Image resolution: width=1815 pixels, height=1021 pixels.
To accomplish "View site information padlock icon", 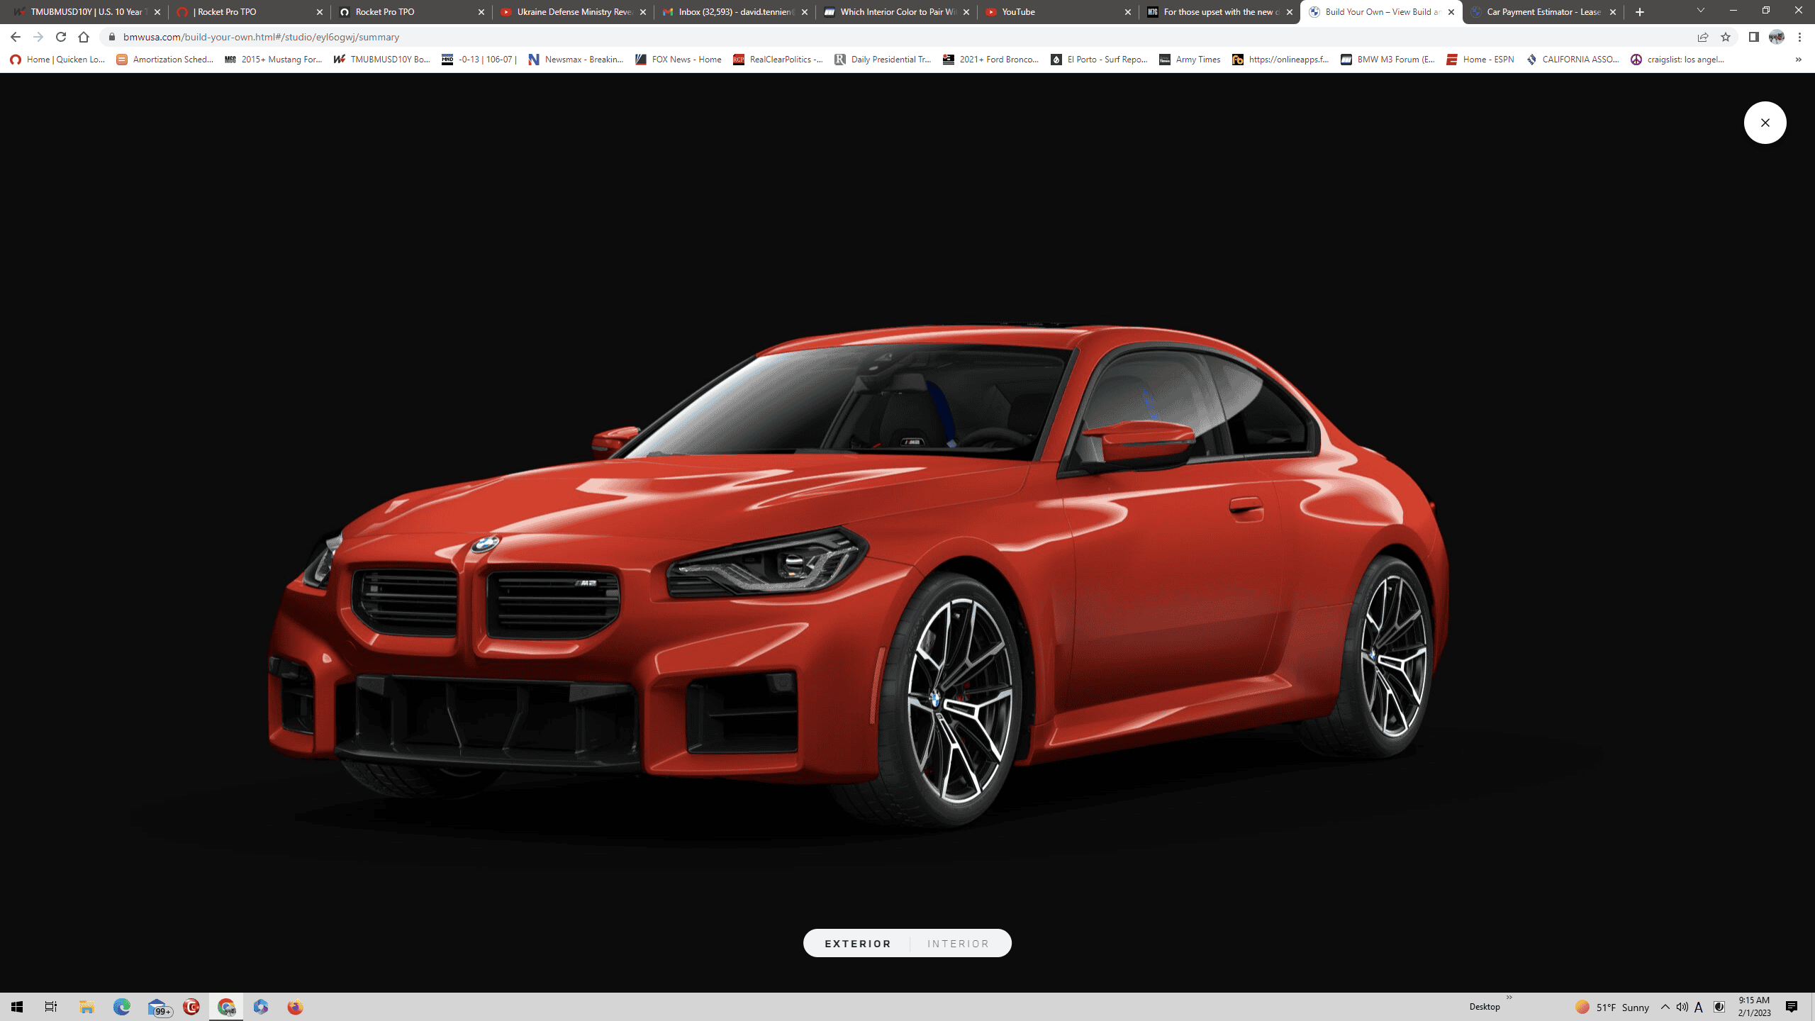I will (x=111, y=37).
